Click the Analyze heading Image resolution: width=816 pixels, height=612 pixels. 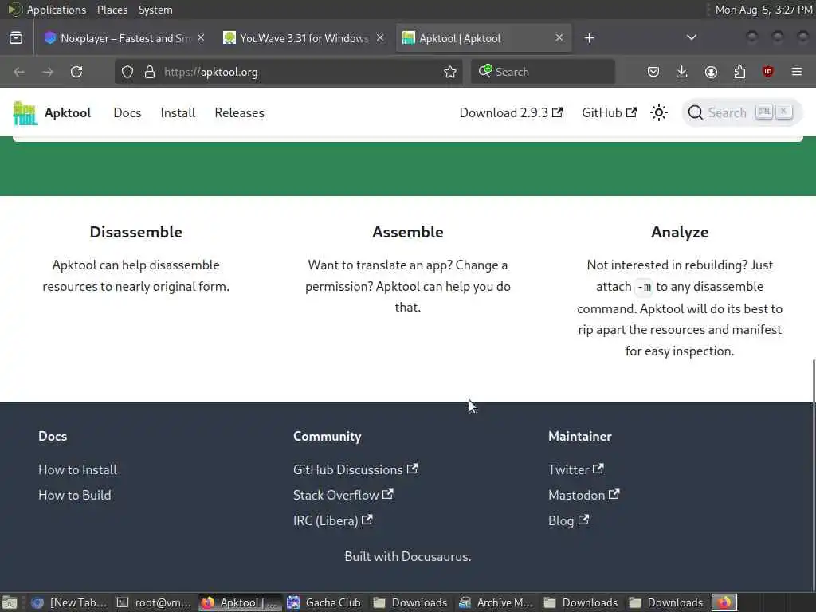[680, 232]
